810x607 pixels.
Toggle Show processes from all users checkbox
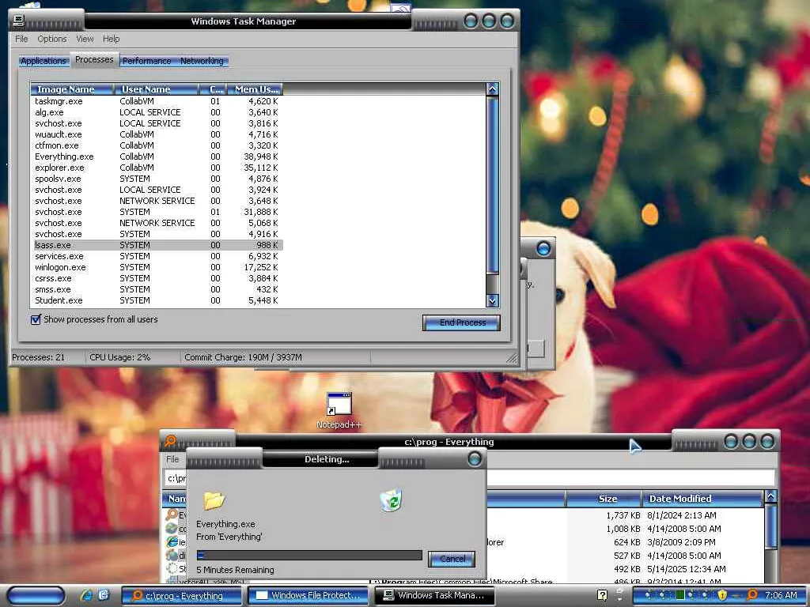36,319
